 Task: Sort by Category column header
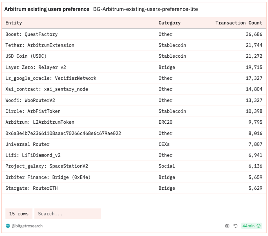click(170, 23)
